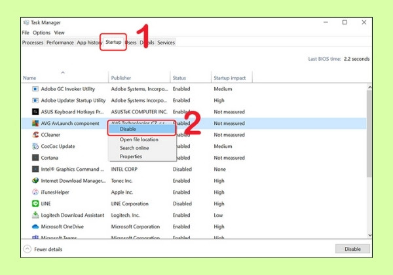Select the iTunesHelper entry name
This screenshot has height=275, width=393.
55,192
